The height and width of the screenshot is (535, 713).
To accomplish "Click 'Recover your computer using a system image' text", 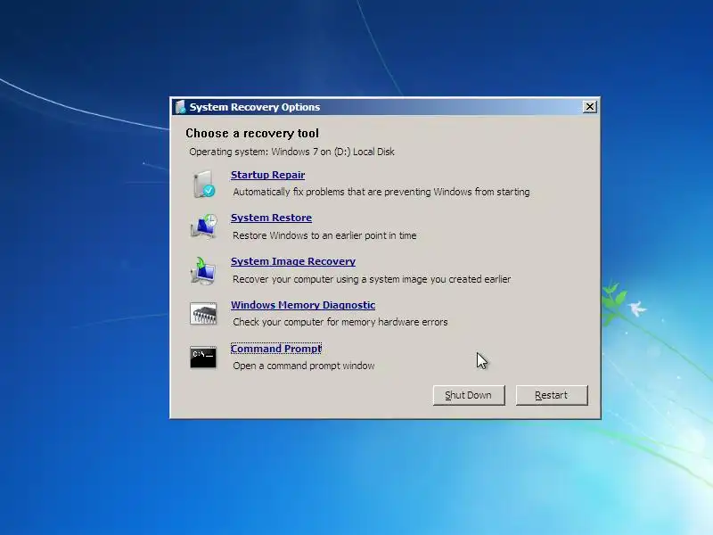I will 372,279.
